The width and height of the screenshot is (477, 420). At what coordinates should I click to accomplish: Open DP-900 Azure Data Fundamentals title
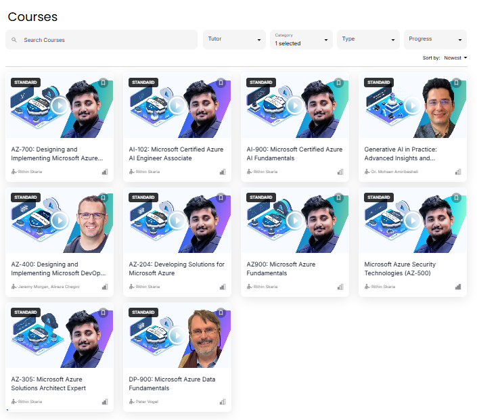[172, 383]
